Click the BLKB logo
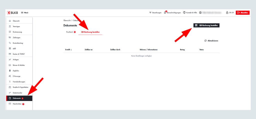 (12, 13)
